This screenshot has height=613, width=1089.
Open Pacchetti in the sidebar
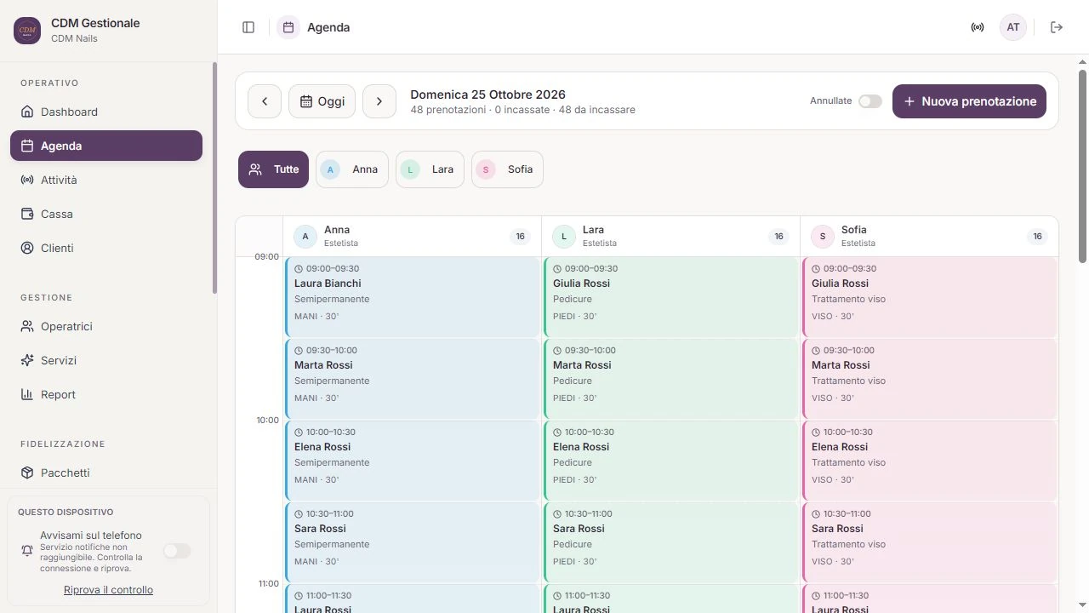coord(106,473)
